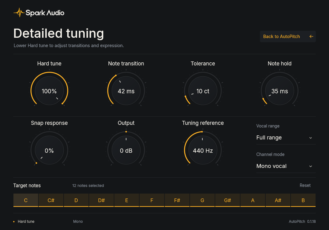
Task: Toggle target note D
Action: point(76,200)
